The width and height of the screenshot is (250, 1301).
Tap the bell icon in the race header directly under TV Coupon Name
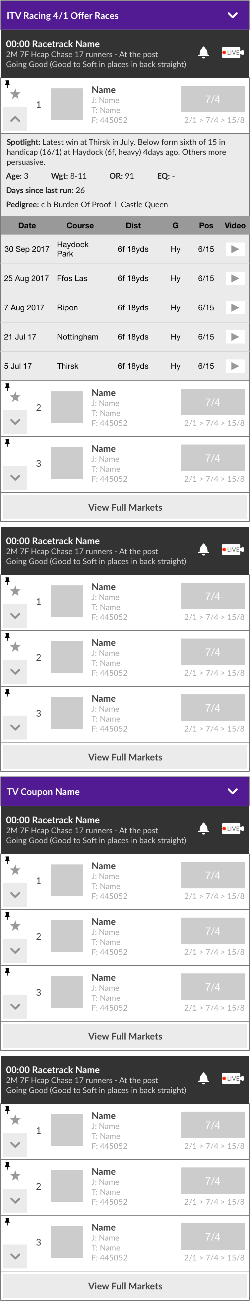[x=204, y=828]
